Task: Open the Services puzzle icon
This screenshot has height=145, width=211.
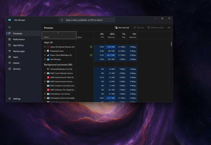Action: click(10, 69)
